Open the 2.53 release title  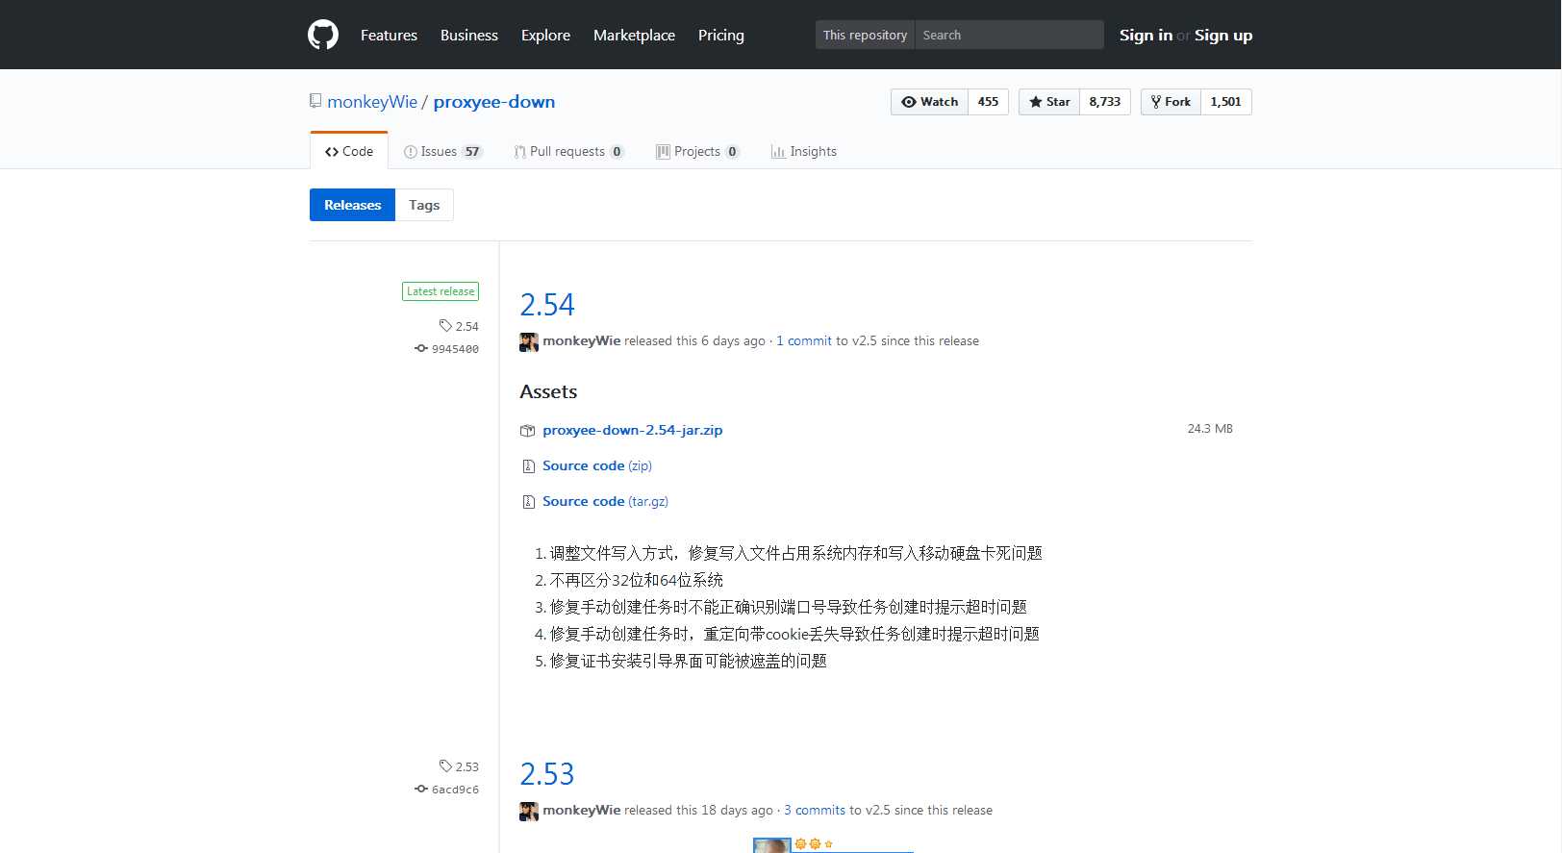(547, 773)
